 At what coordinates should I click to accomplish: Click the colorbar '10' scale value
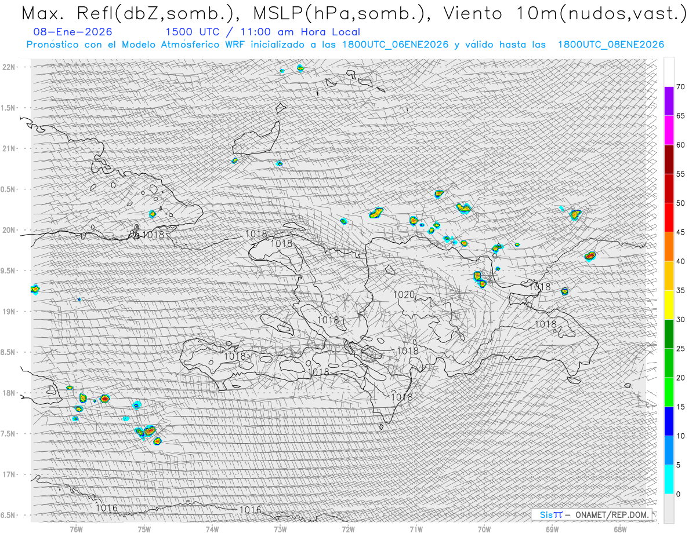(680, 436)
